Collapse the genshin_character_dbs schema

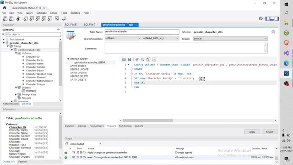click(4, 43)
